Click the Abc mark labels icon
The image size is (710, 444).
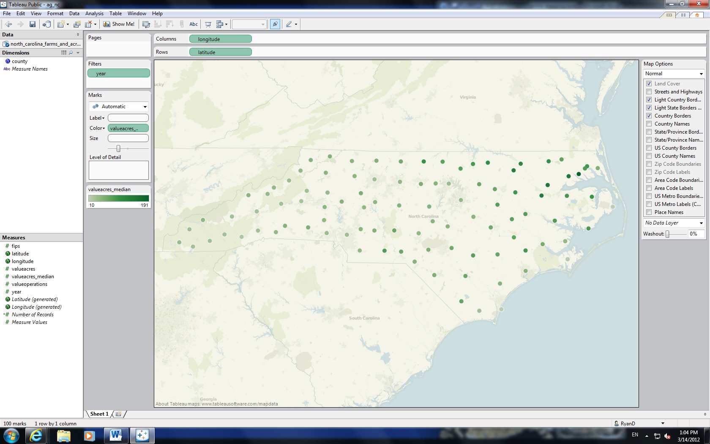(x=193, y=24)
